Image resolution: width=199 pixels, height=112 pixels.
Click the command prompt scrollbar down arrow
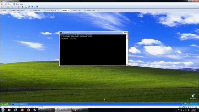127,65
